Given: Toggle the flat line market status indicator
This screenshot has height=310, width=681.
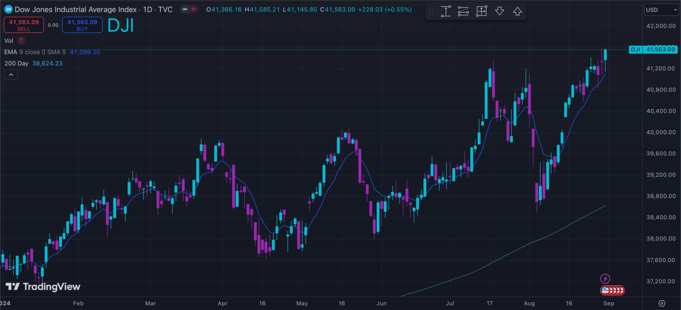Looking at the screenshot, I should coord(185,9).
